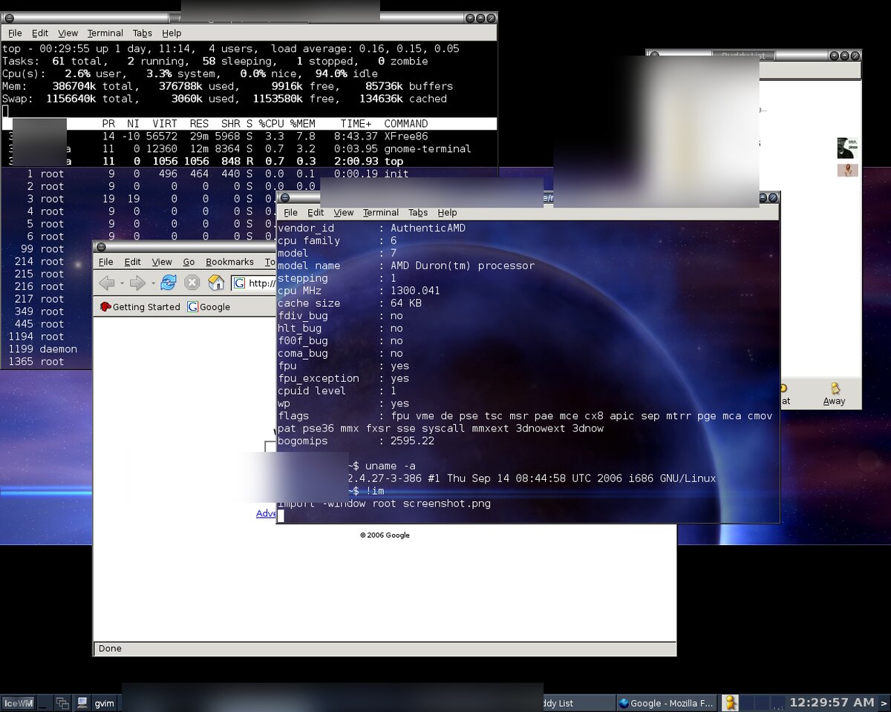Open the Getting Started bookmark
The height and width of the screenshot is (712, 891).
pyautogui.click(x=140, y=307)
